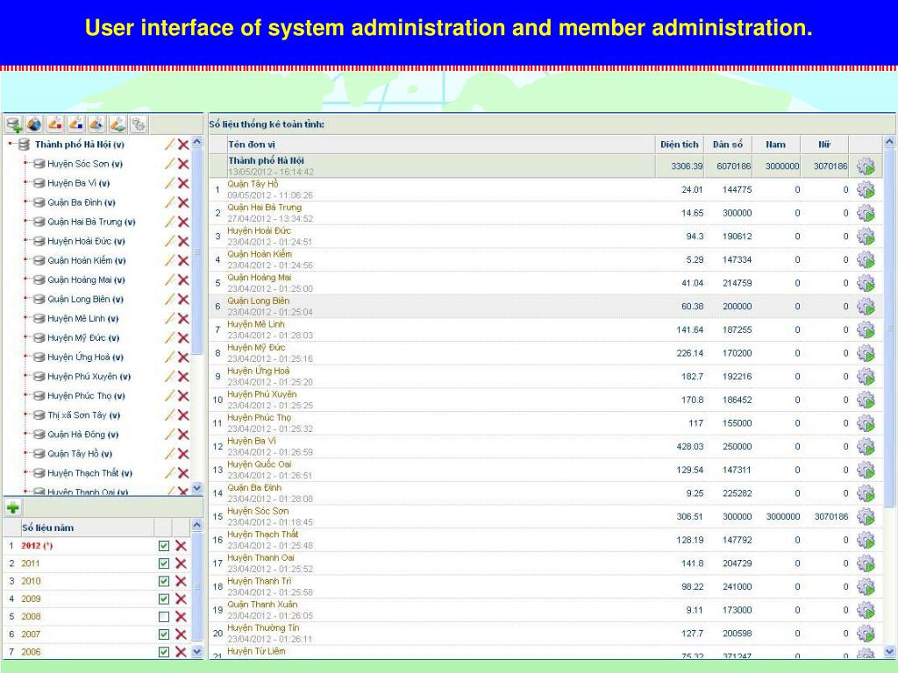Image resolution: width=898 pixels, height=673 pixels.
Task: Toggle the checkbox for year 2007
Action: coord(164,634)
